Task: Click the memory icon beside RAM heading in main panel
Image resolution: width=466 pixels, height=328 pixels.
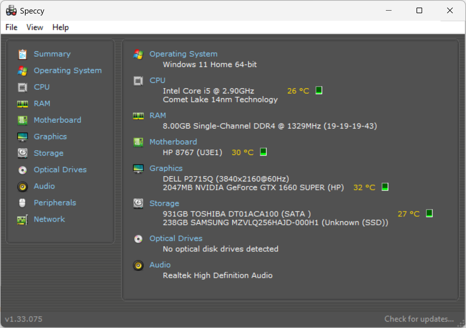Action: click(x=138, y=116)
